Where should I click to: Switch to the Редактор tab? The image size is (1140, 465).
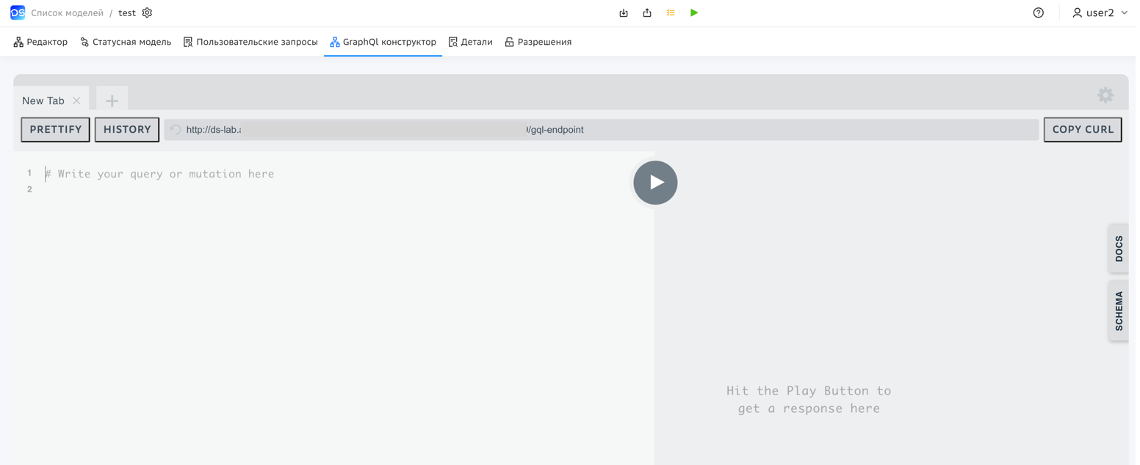[40, 42]
